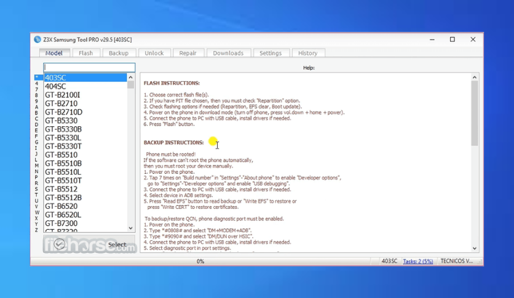This screenshot has width=514, height=298.
Task: Choose GT-B5510 from model list
Action: (x=85, y=155)
